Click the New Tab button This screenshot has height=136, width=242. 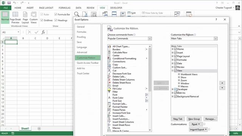[178, 119]
